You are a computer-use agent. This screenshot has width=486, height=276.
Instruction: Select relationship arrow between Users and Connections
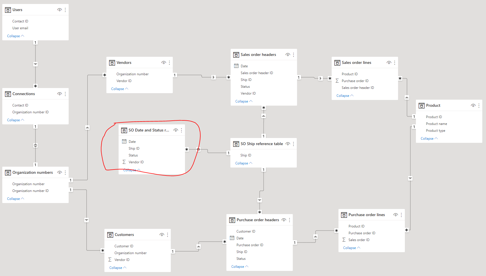pos(35,64)
